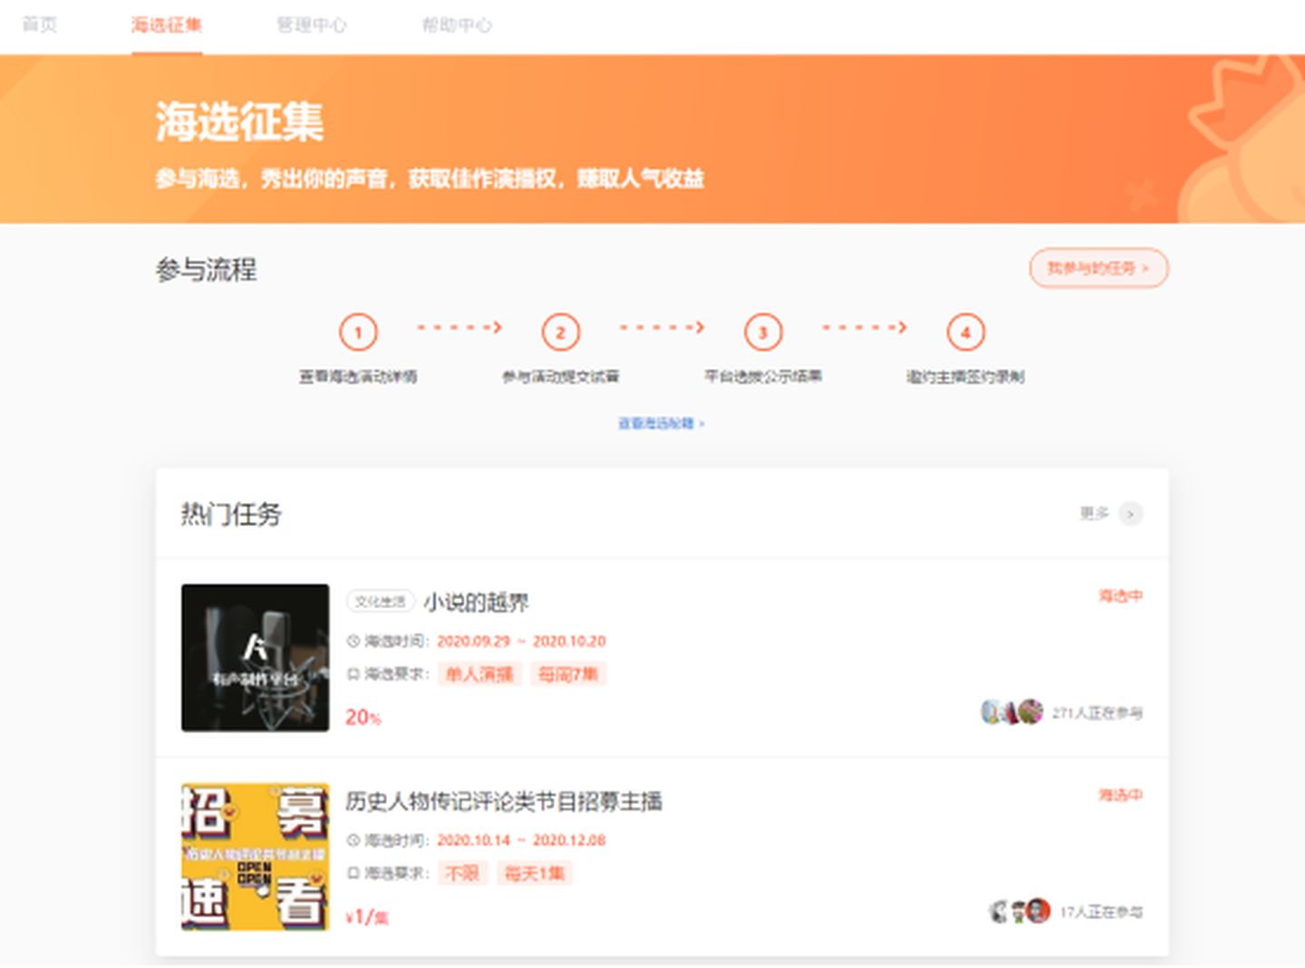Click step 1 circle icon for 查看海选活动详情
Viewport: 1305px width, 968px height.
coord(359,332)
